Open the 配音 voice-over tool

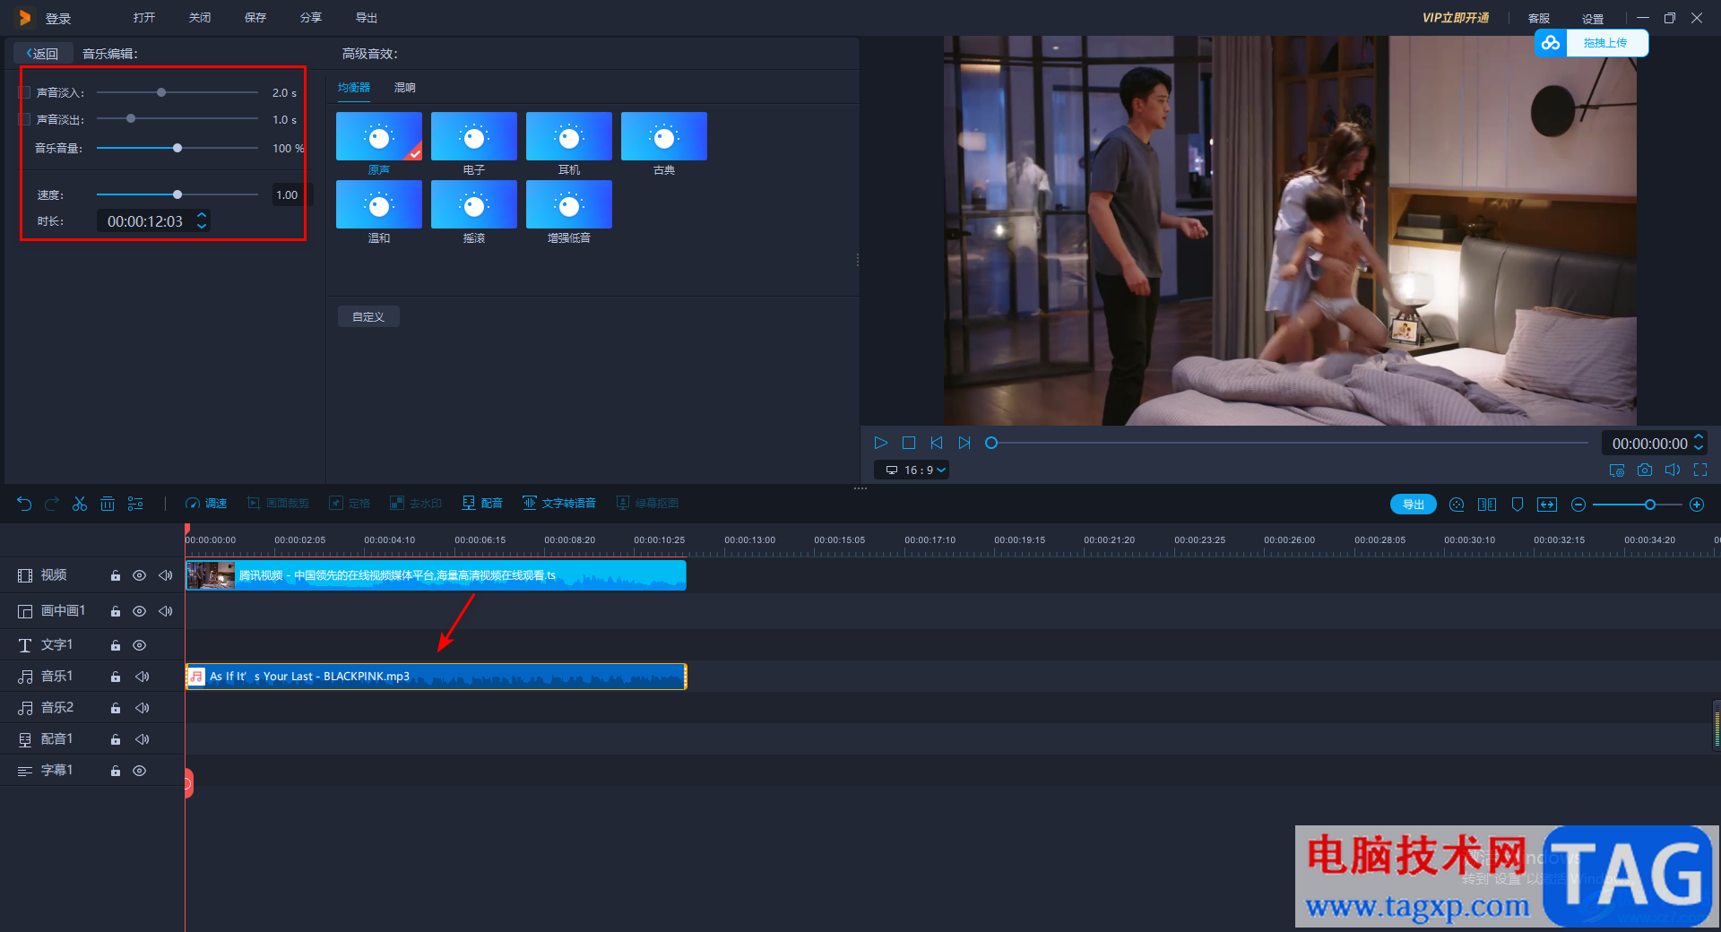click(x=482, y=504)
